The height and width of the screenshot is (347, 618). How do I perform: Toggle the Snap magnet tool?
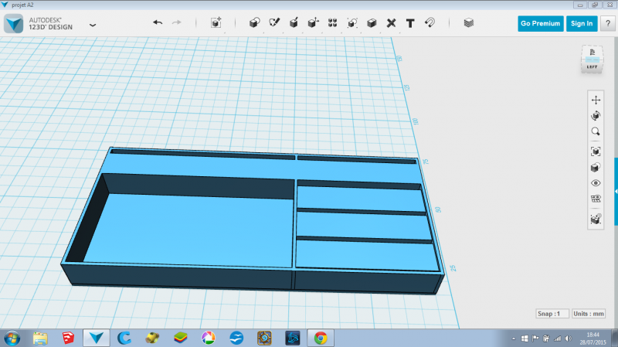pos(430,22)
